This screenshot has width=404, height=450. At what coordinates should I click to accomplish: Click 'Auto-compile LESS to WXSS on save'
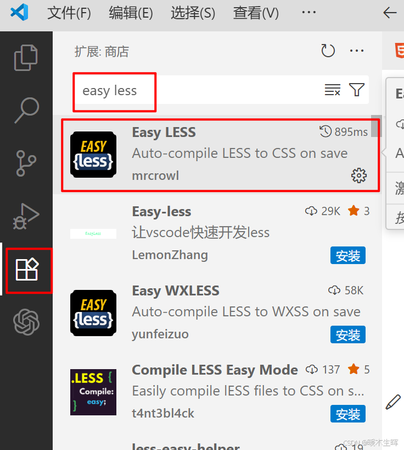pos(246,312)
